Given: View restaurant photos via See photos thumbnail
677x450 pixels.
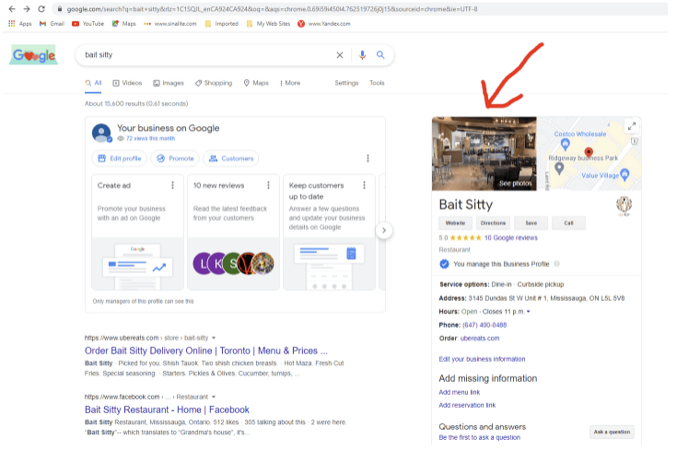Looking at the screenshot, I should coord(484,154).
